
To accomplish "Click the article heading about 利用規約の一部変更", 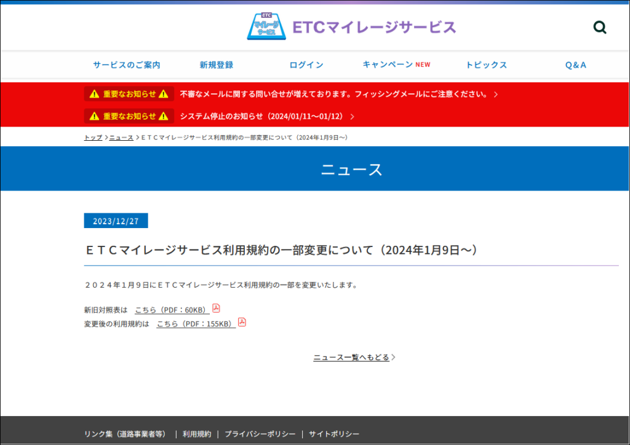I will click(282, 250).
